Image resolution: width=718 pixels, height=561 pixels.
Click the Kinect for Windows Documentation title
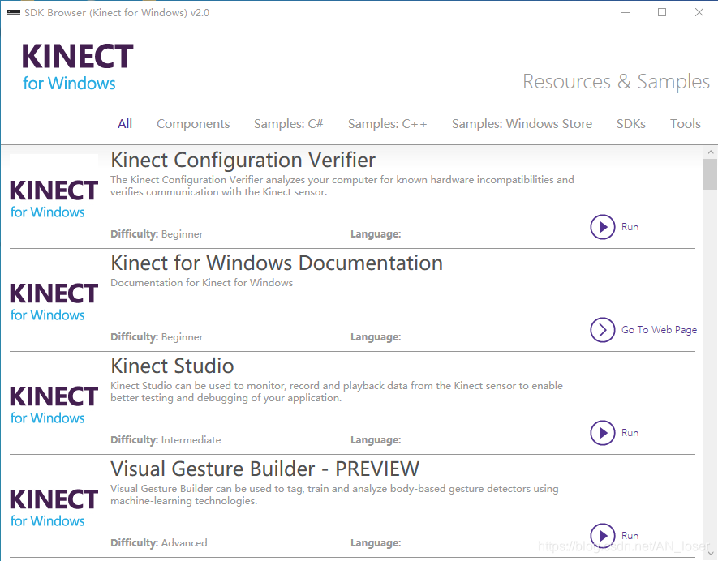point(277,263)
